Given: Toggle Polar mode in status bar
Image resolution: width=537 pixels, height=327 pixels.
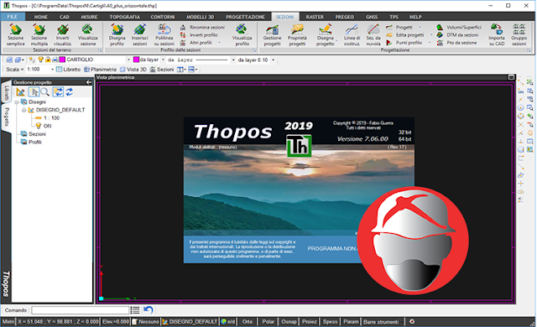Looking at the screenshot, I should [x=268, y=322].
